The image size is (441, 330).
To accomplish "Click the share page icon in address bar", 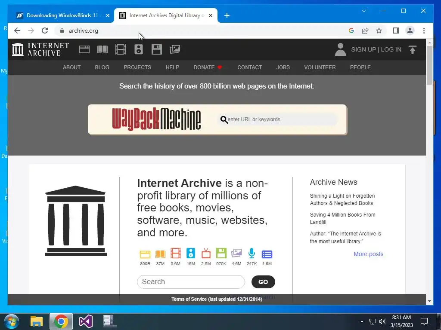I will point(365,31).
